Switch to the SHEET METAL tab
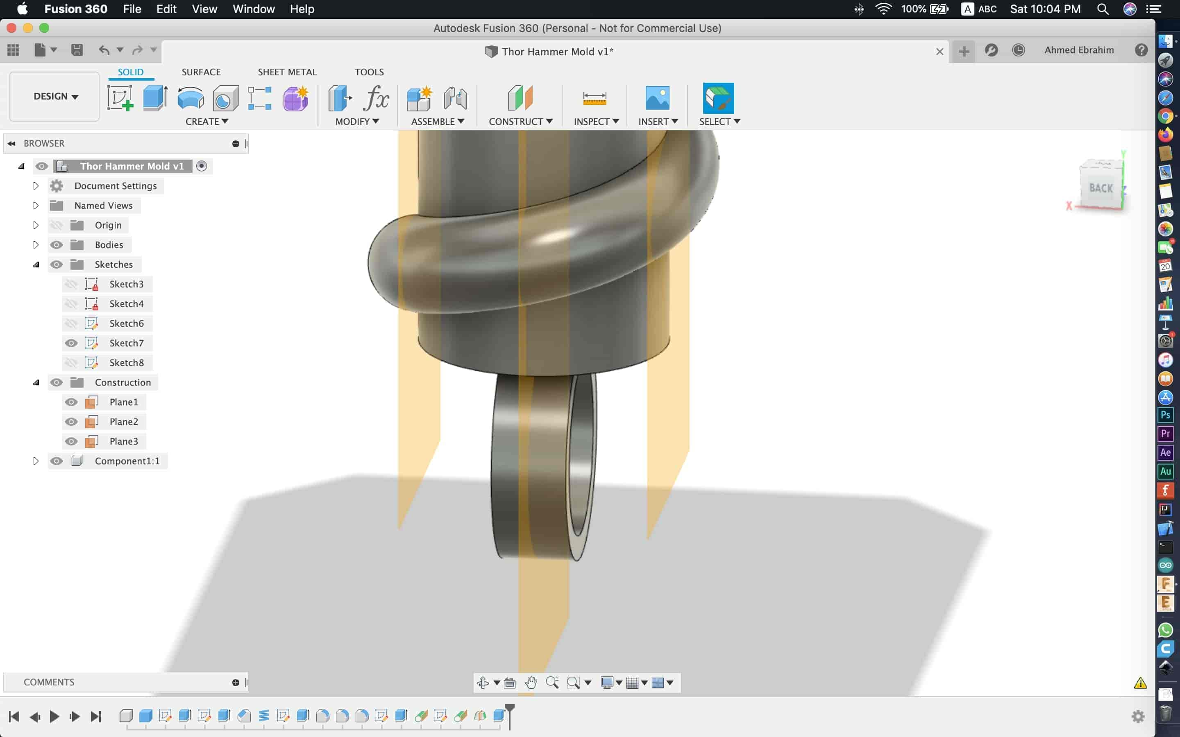 (287, 72)
